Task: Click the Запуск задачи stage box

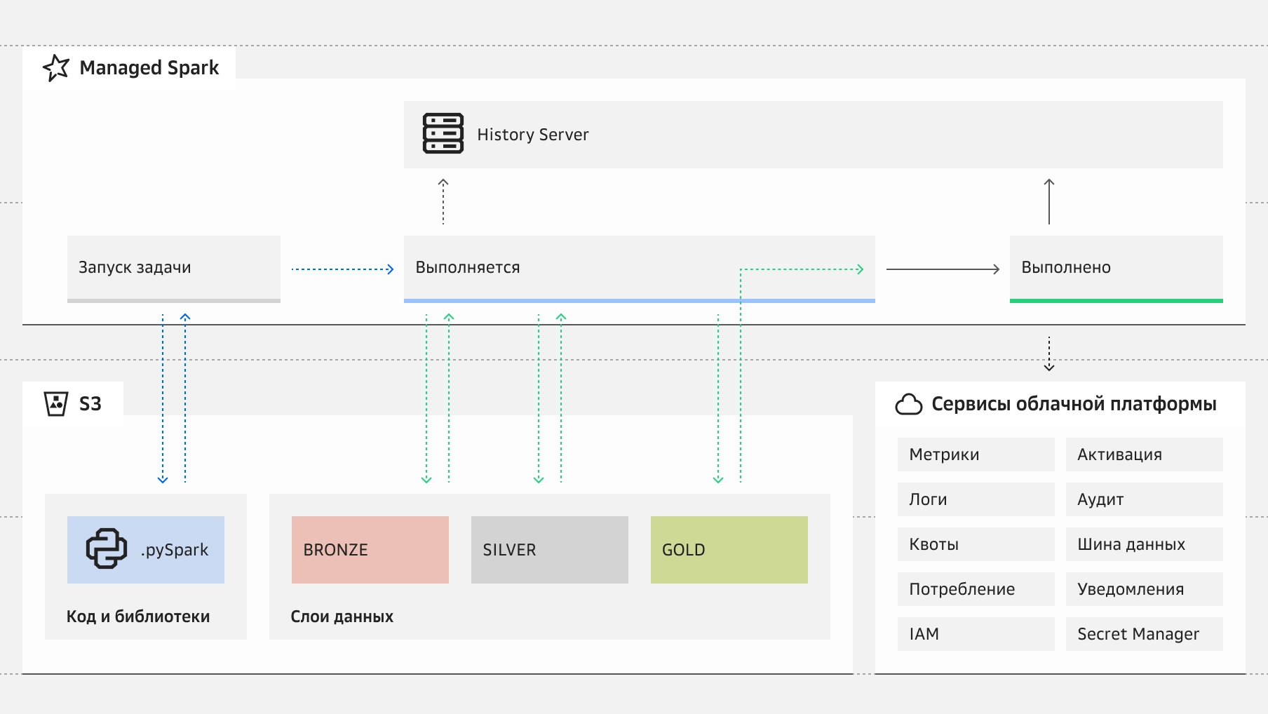Action: click(173, 268)
